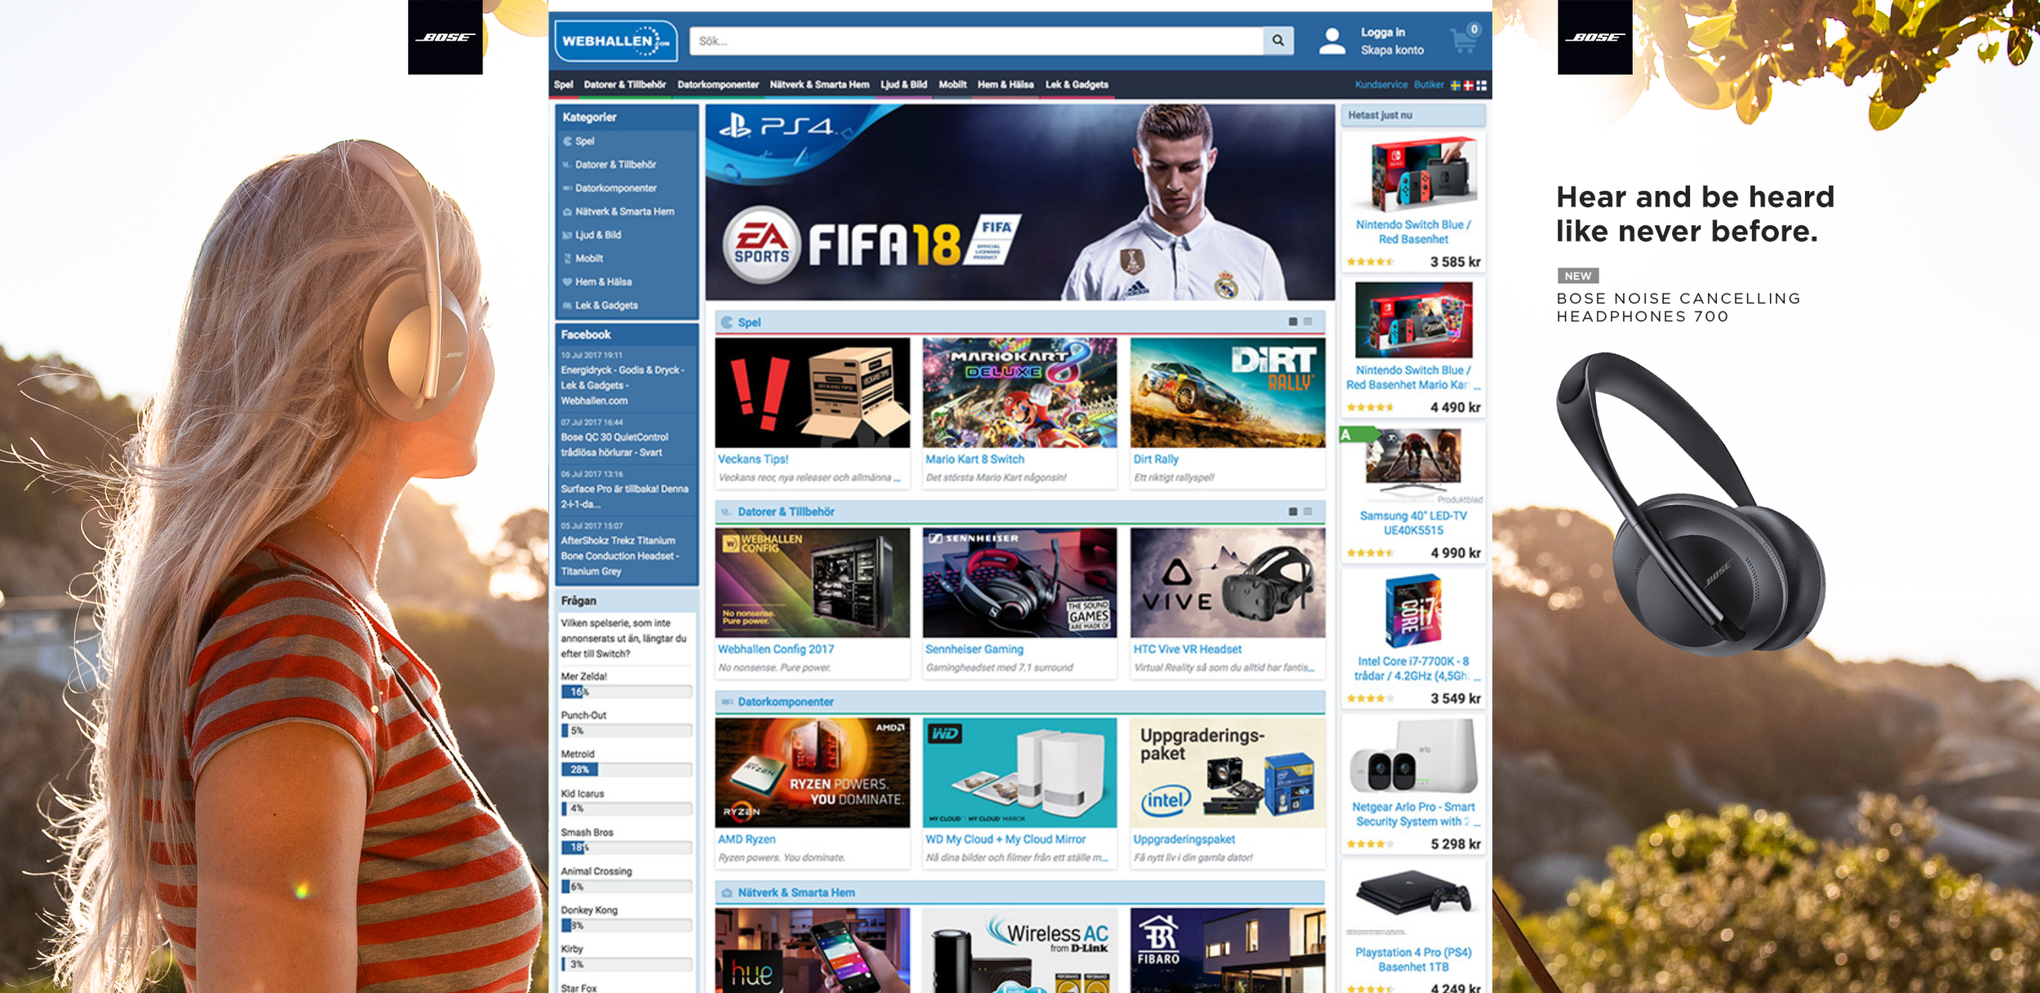This screenshot has height=993, width=2040.
Task: Open the Kundservice link
Action: point(1381,85)
